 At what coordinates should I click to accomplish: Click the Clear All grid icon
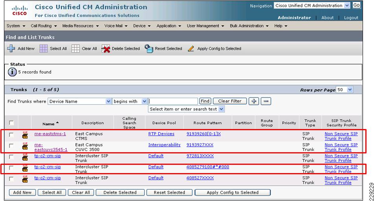click(x=76, y=48)
